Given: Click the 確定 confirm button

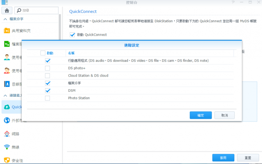Looking at the screenshot, I should point(201,115).
